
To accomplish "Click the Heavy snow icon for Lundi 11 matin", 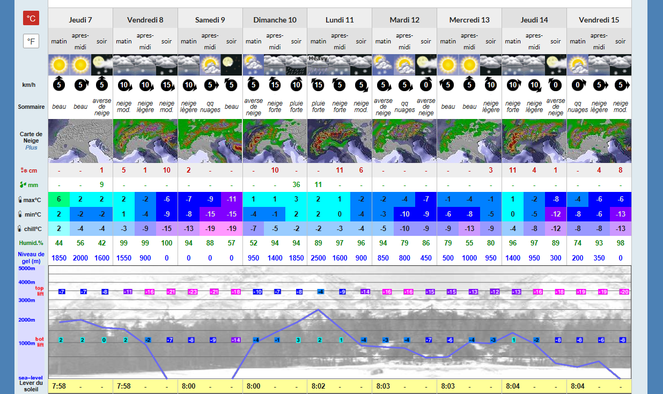I will pos(318,65).
